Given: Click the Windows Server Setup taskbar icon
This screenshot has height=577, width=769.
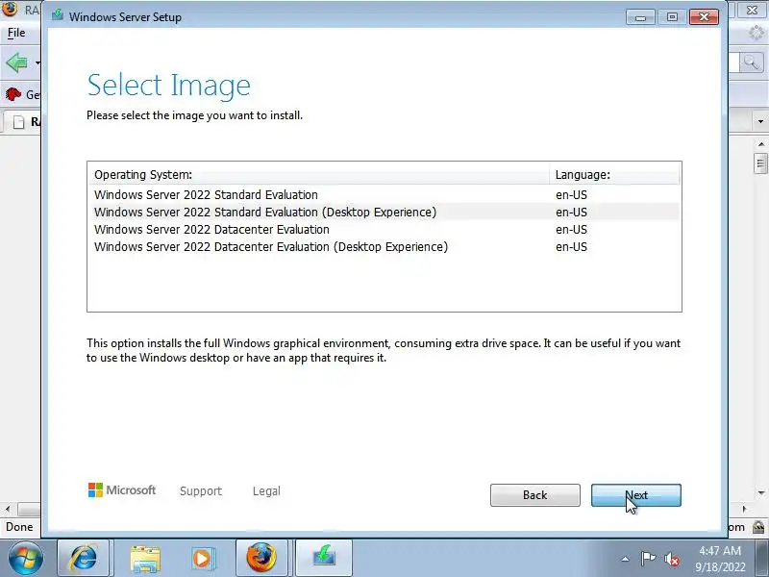Looking at the screenshot, I should click(x=324, y=559).
